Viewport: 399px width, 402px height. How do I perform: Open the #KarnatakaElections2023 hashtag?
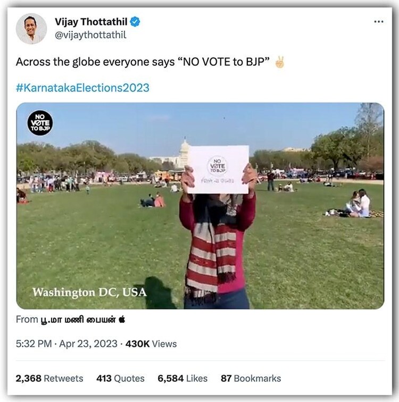(x=82, y=88)
